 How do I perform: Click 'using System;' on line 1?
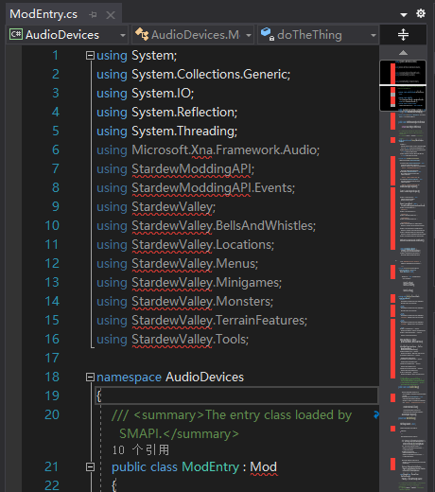[x=136, y=56]
